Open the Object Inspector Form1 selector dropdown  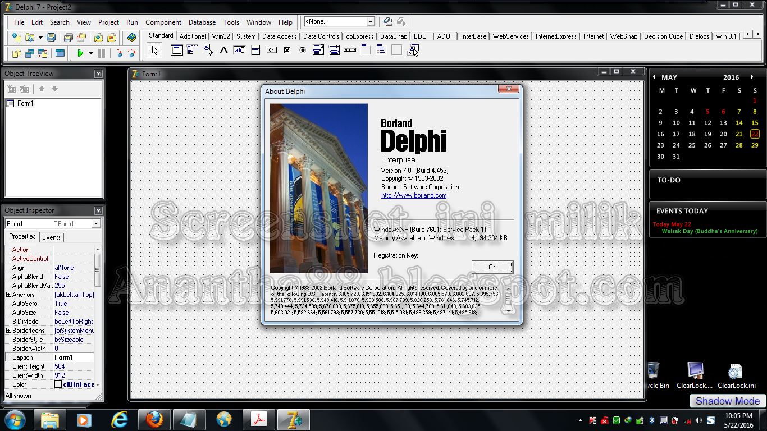96,224
